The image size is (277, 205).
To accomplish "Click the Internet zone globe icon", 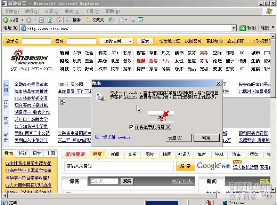I will point(225,203).
